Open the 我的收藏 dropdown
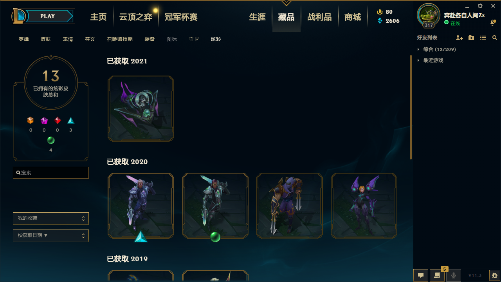501x282 pixels. click(x=51, y=218)
